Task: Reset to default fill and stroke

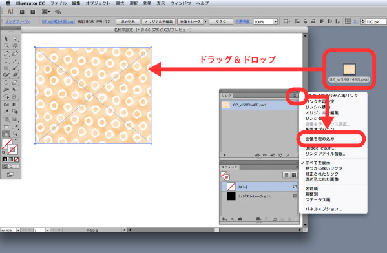Action: point(3,152)
